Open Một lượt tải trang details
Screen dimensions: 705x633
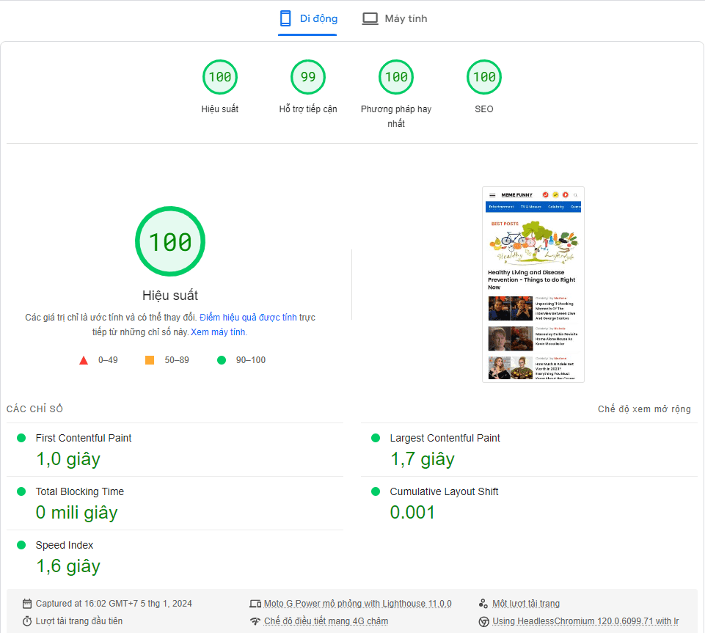pyautogui.click(x=526, y=604)
